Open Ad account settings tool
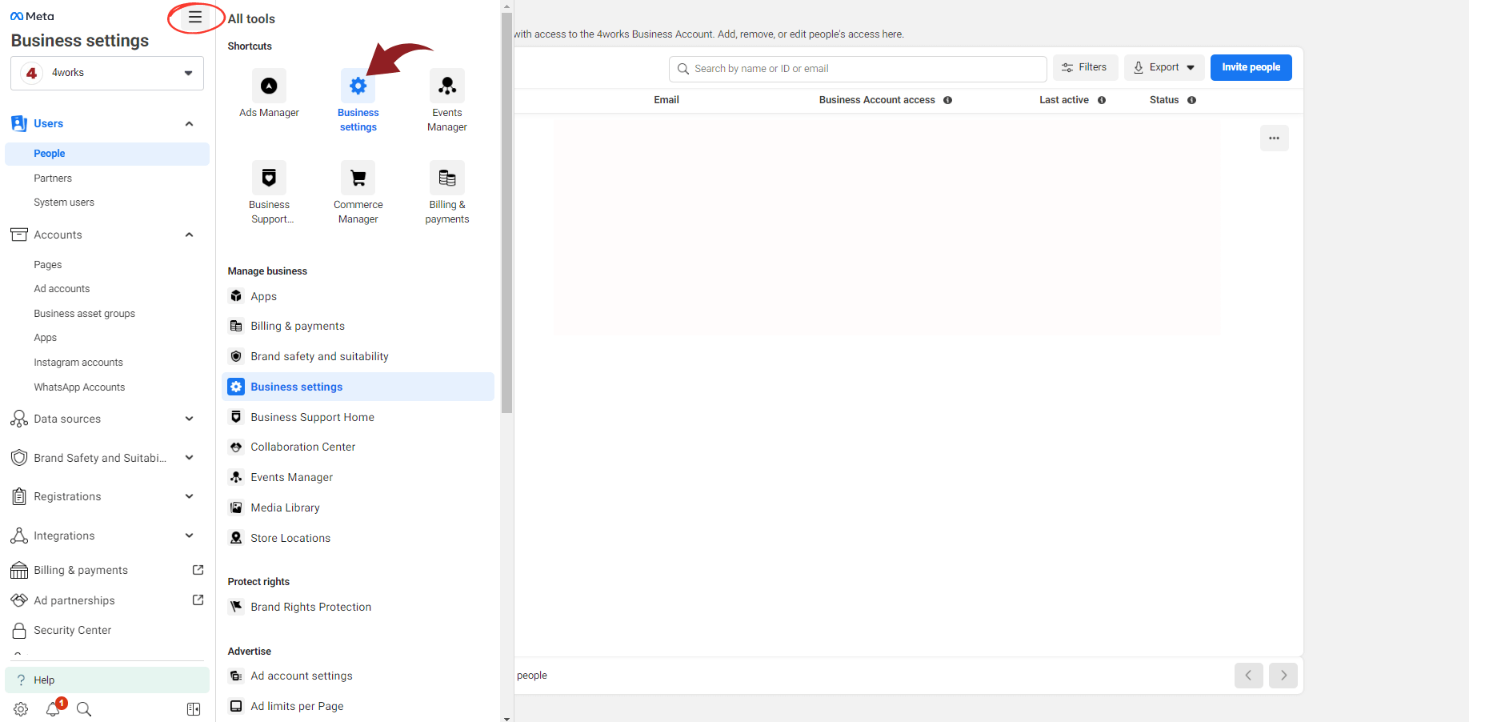 point(358,676)
